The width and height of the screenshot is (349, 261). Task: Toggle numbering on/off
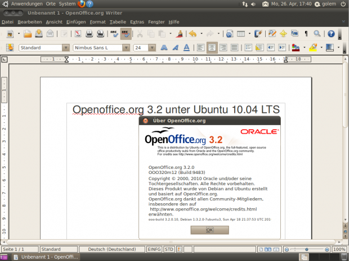(248, 48)
